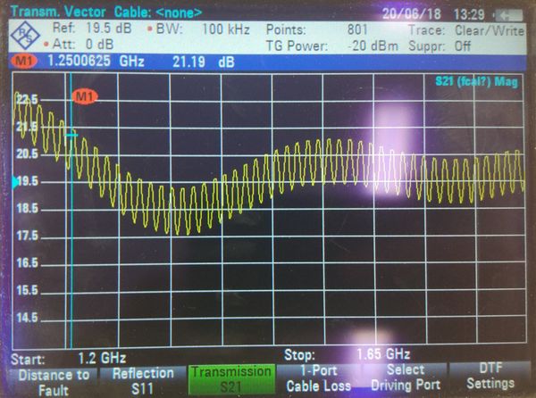This screenshot has height=398, width=536.
Task: Switch to Reflection S11 measurement
Action: point(143,379)
